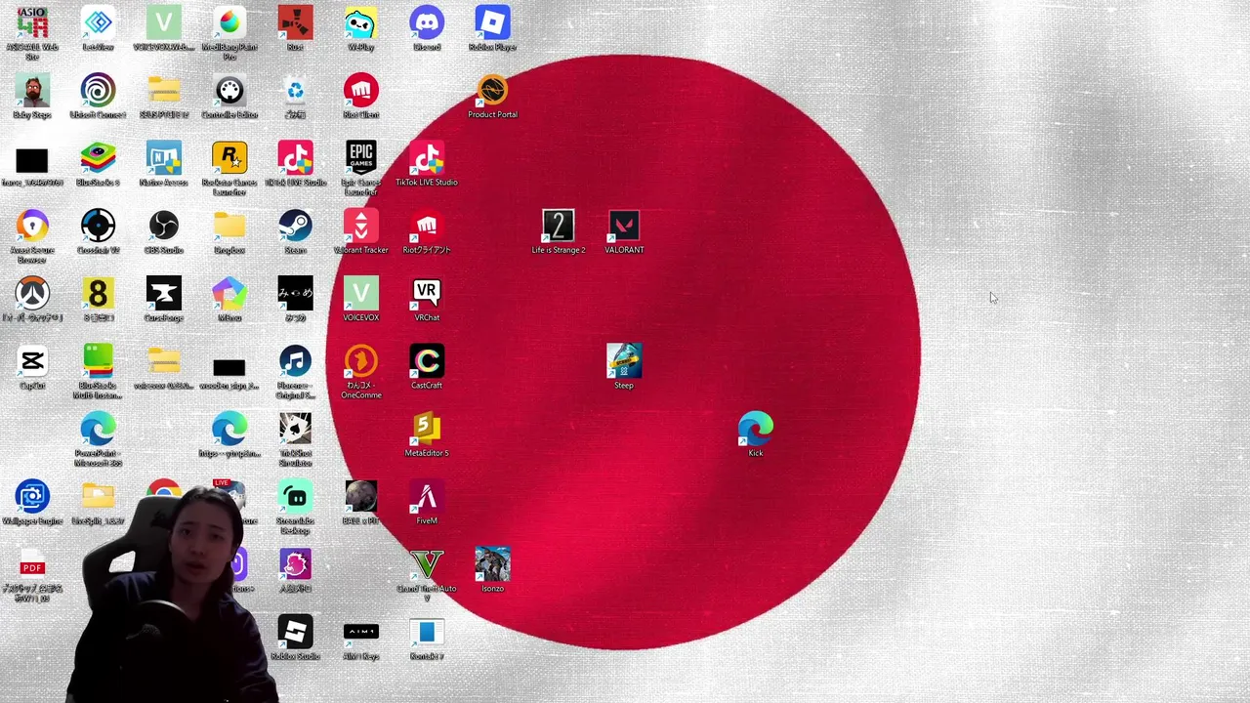Open Epic Games Launcher
The height and width of the screenshot is (703, 1250).
tap(361, 158)
